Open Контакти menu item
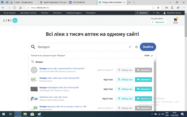Image resolution: width=187 pixels, height=117 pixels. (57, 13)
